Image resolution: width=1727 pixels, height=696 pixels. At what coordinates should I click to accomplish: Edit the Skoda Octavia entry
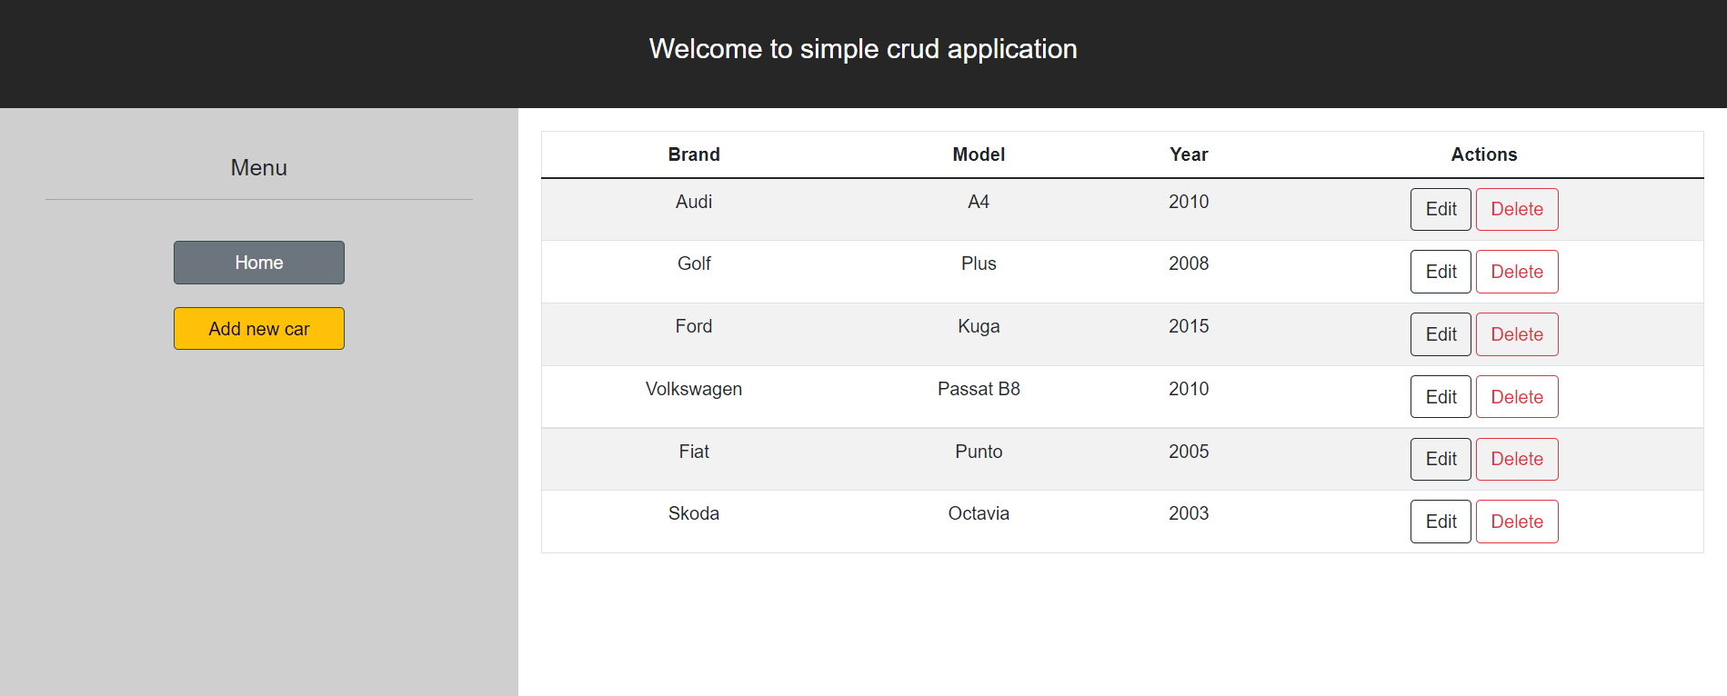(x=1440, y=521)
